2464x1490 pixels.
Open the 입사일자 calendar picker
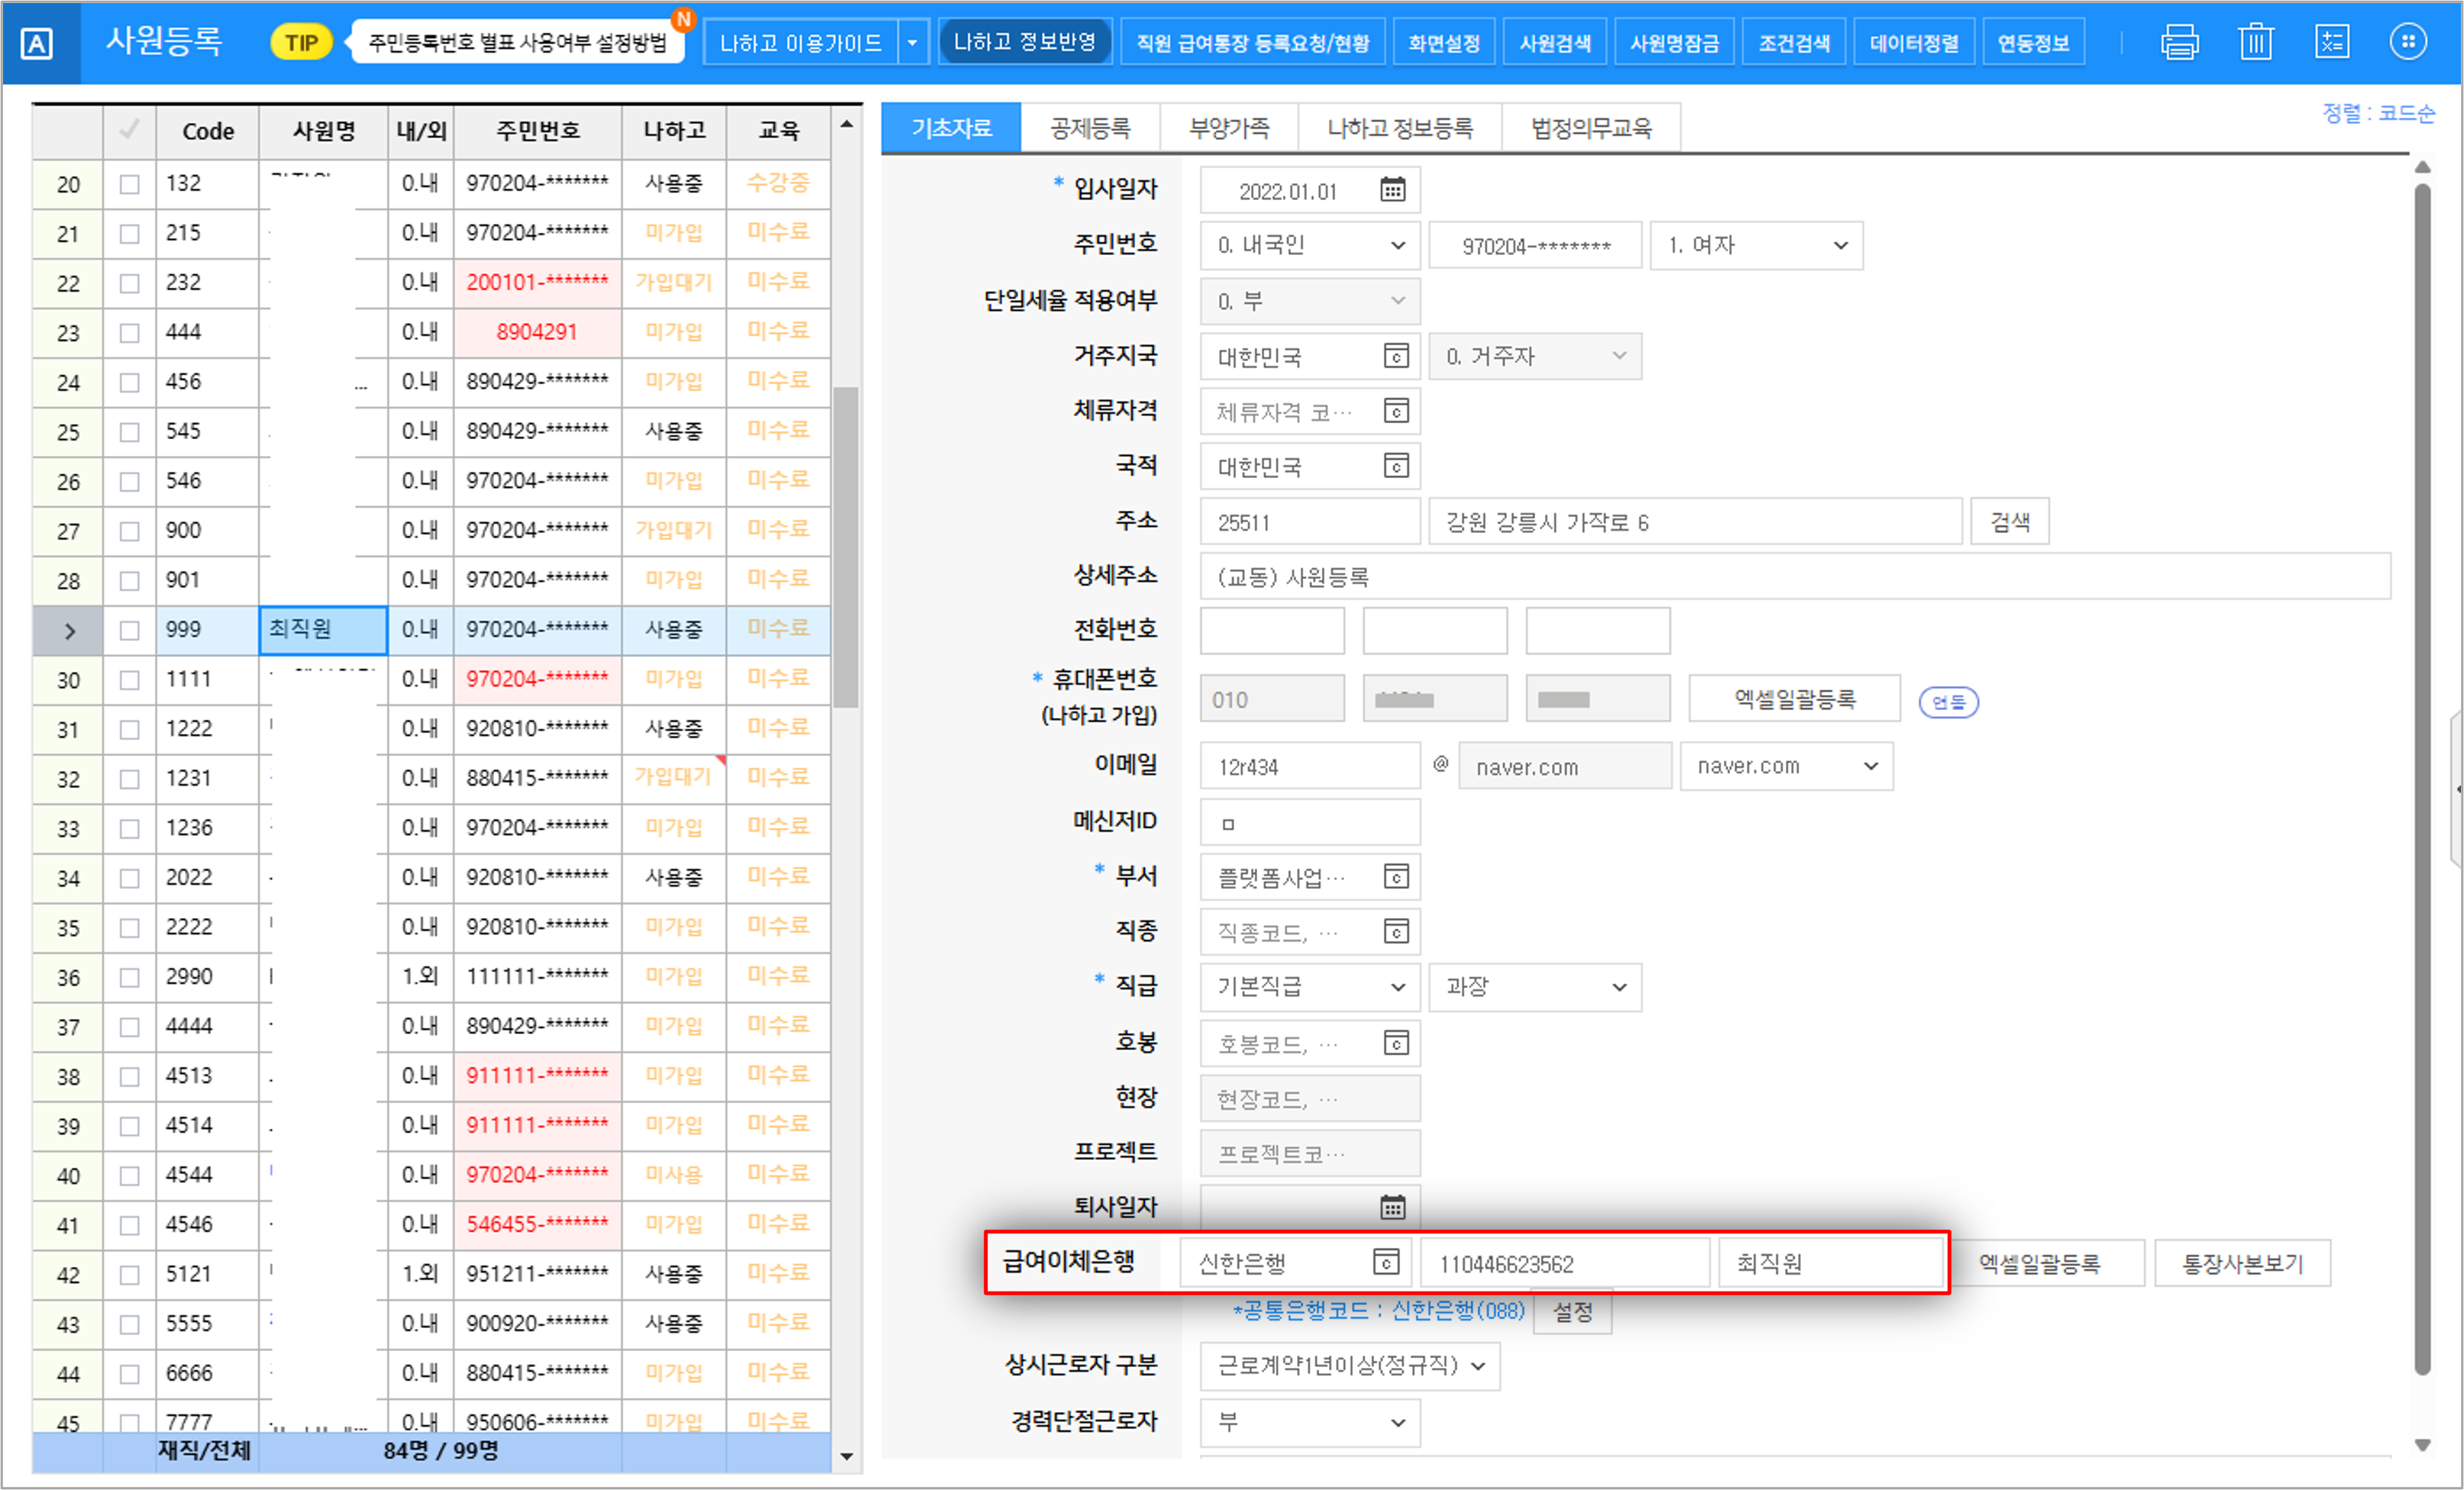pyautogui.click(x=1393, y=189)
